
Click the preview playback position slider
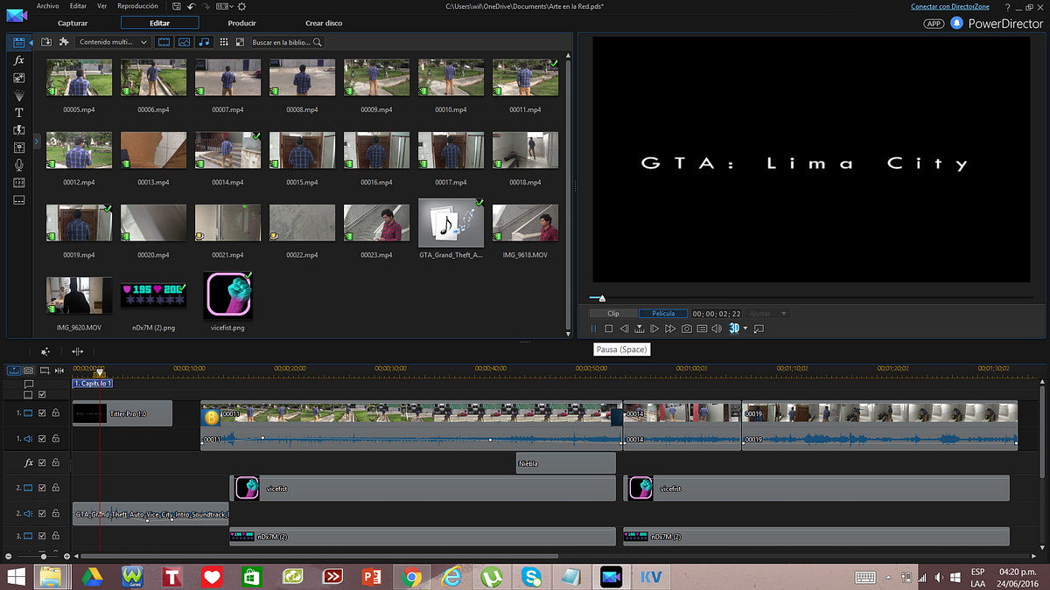tap(602, 298)
